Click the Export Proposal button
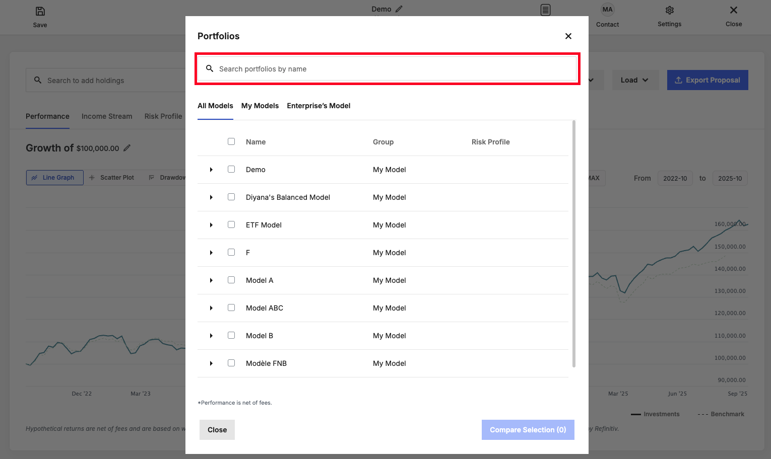 pyautogui.click(x=708, y=80)
